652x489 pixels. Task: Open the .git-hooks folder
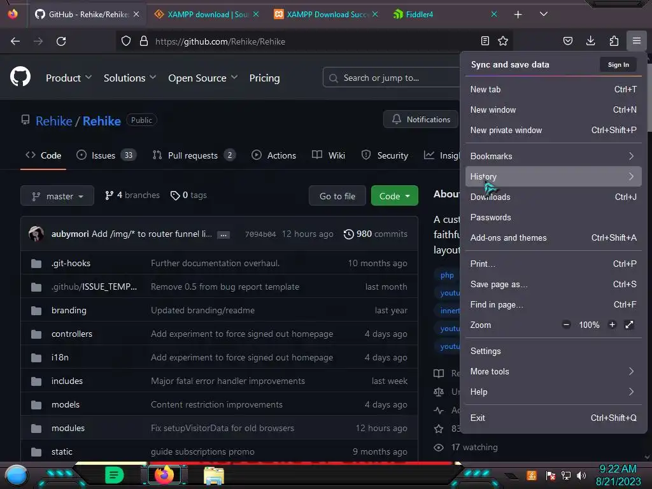[71, 263]
